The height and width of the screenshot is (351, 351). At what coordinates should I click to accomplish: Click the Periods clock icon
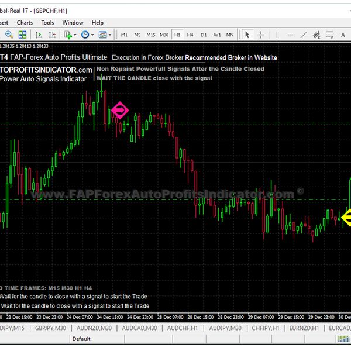coord(85,35)
